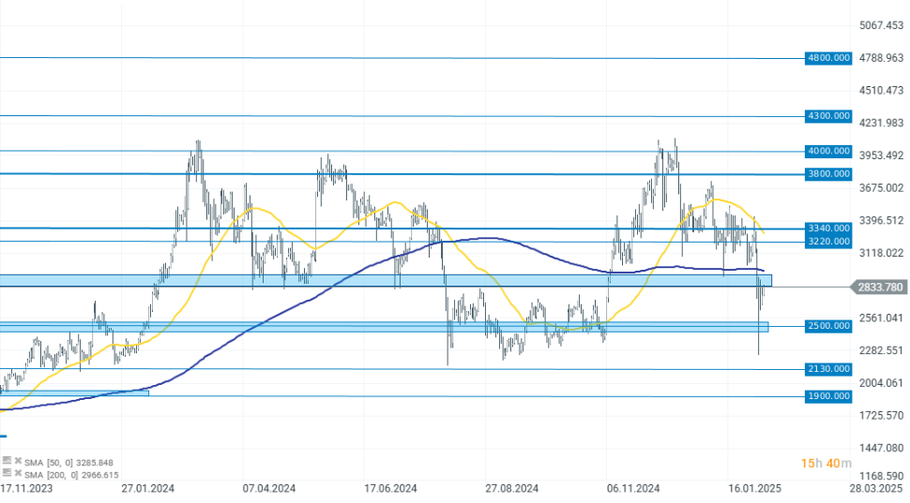Click the 5067.453 price axis value
Screen dimensions: 910x503
click(x=881, y=25)
